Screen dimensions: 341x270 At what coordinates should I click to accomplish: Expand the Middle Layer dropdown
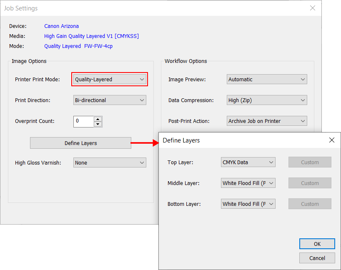click(x=248, y=183)
